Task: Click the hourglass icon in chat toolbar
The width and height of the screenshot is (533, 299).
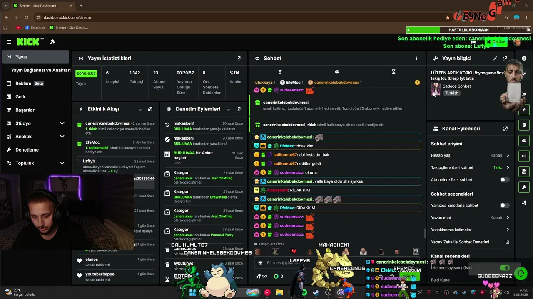Action: [394, 72]
